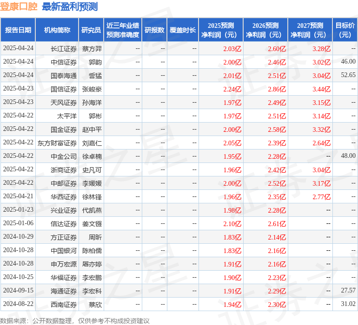Click researcher name 李媛媛
The image size is (358, 325).
click(x=92, y=183)
